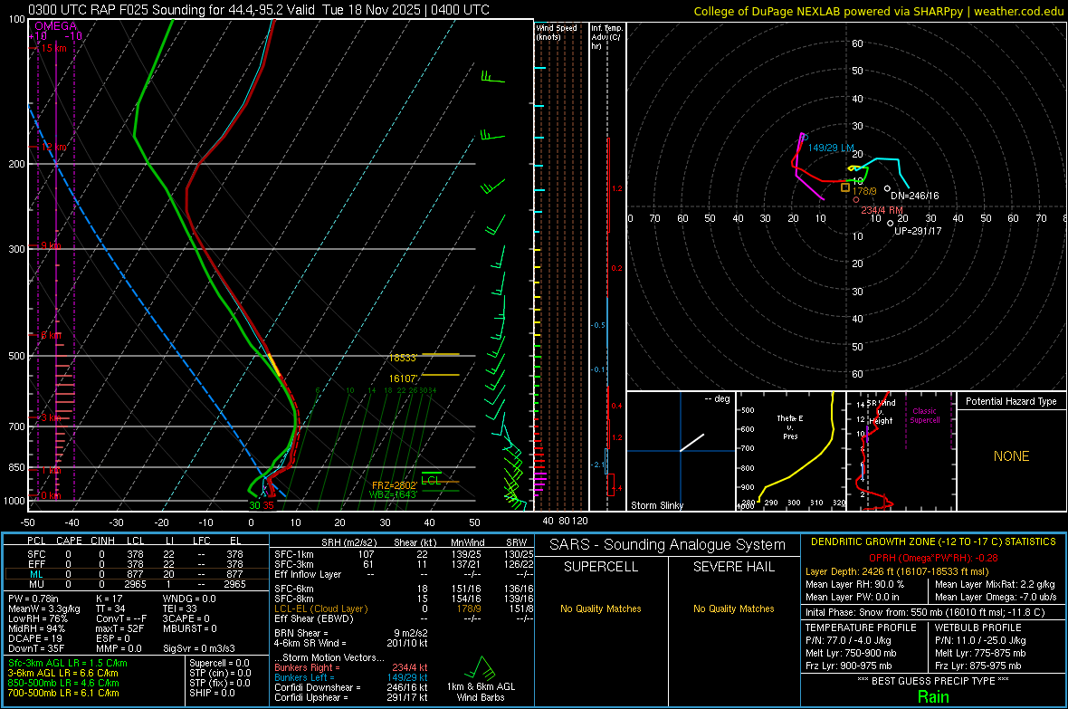Click the Bunkers Left = label
The width and height of the screenshot is (1068, 709).
pyautogui.click(x=304, y=677)
